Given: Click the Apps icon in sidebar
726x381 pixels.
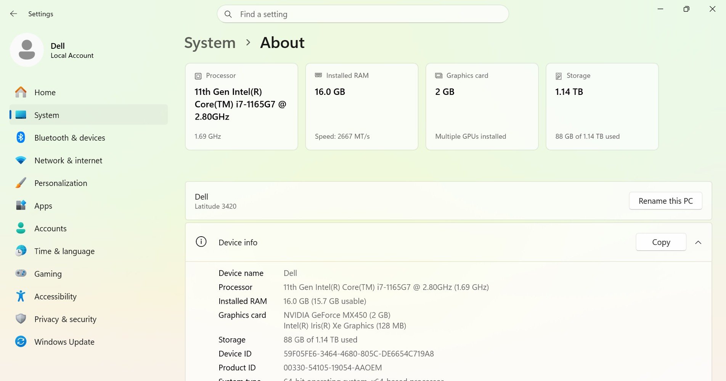Looking at the screenshot, I should point(21,205).
